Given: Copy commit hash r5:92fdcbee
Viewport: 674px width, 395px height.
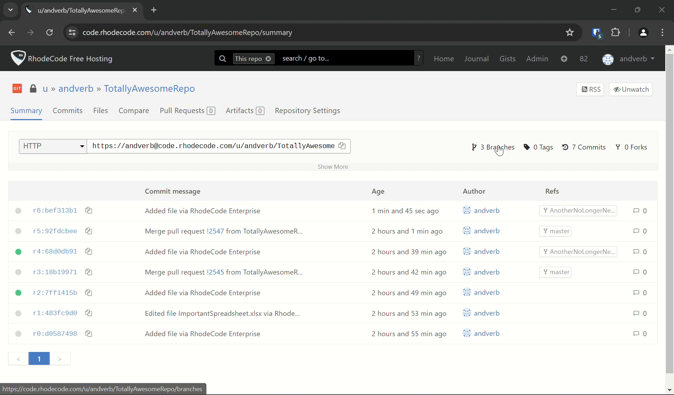Looking at the screenshot, I should coord(88,231).
